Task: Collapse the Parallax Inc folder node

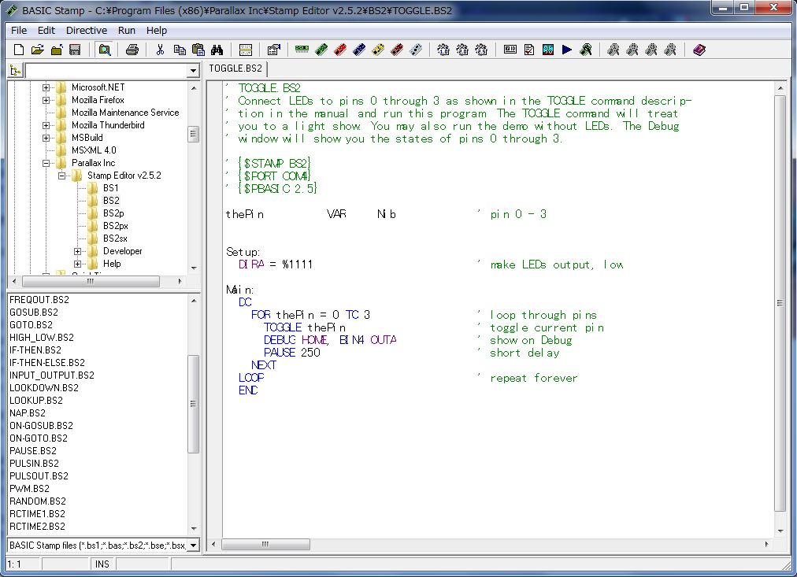Action: click(46, 163)
